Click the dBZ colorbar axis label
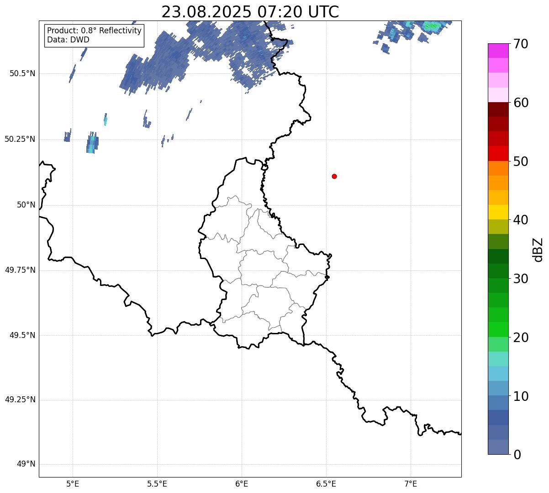The image size is (549, 493). pos(538,249)
